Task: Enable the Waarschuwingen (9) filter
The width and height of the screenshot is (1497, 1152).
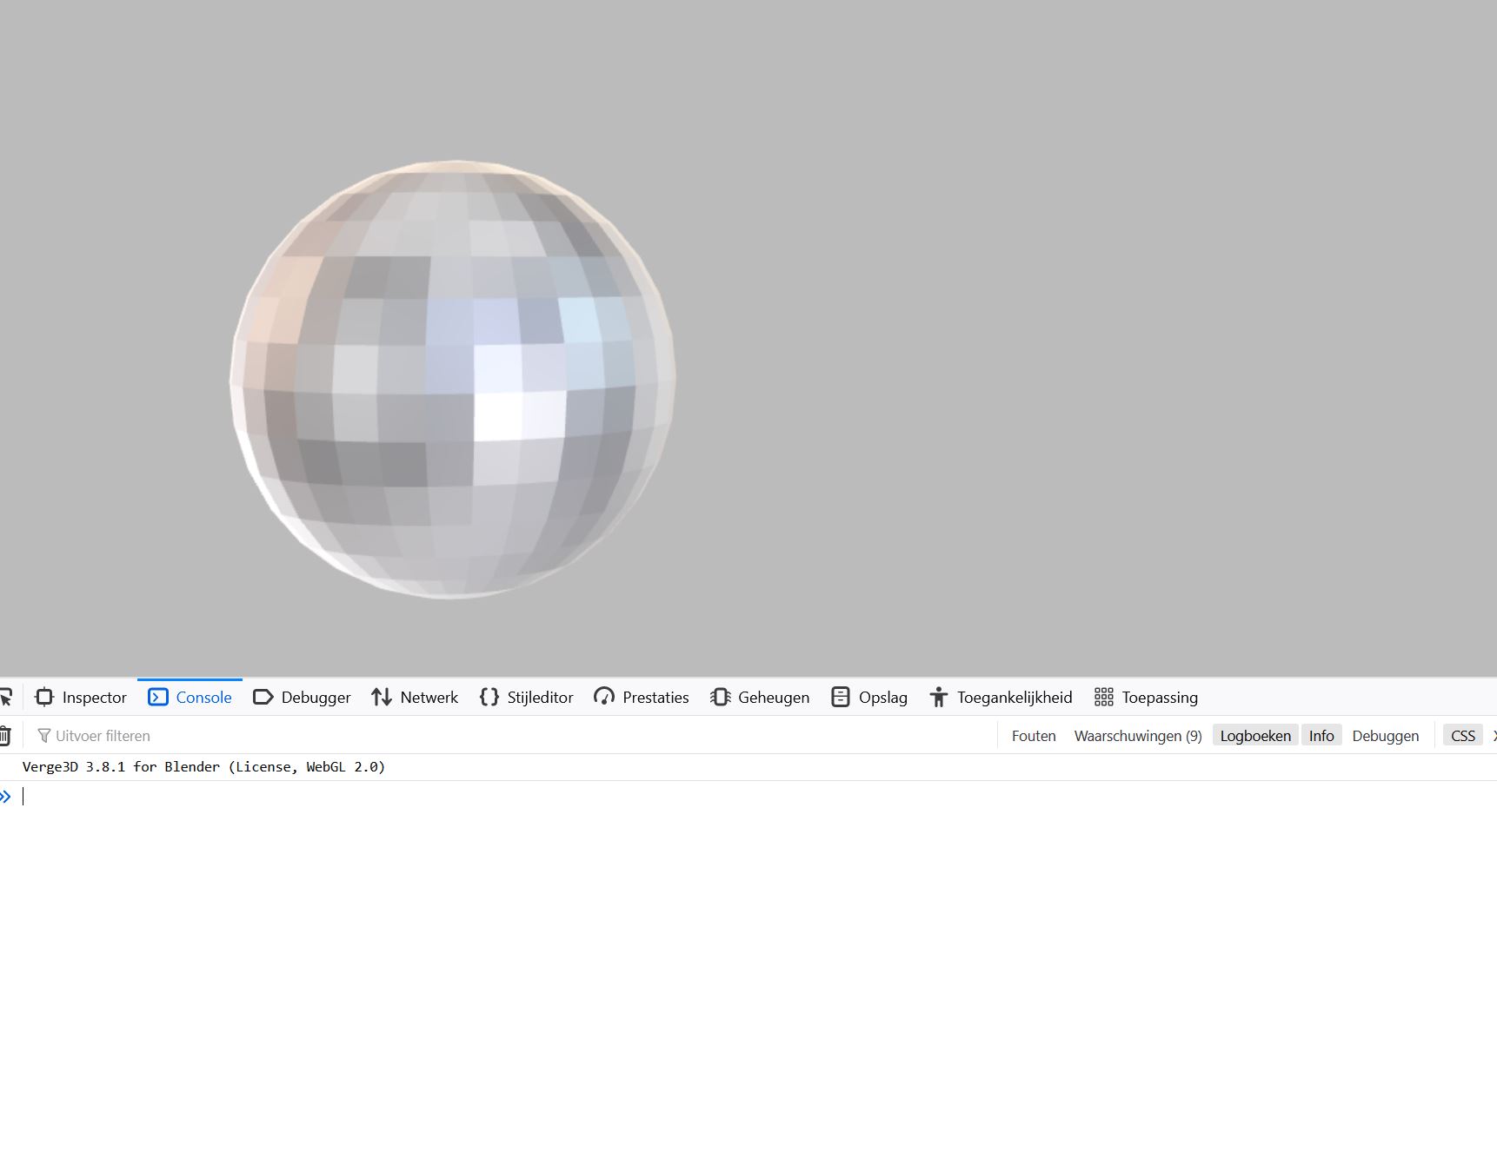Action: [1138, 736]
